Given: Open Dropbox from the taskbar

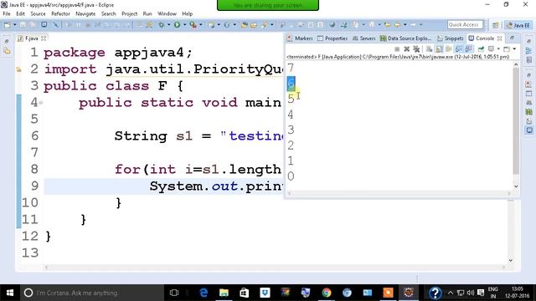Looking at the screenshot, I should coord(265,293).
